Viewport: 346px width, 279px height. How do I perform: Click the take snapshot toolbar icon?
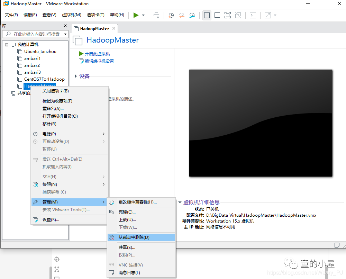[171, 15]
